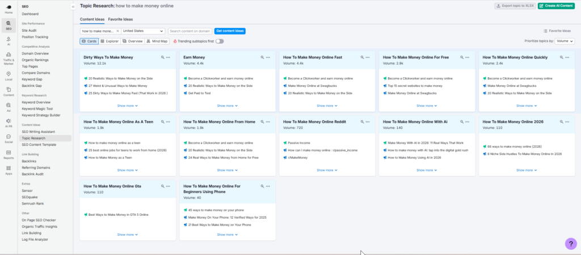Click search icon on How To Make Money Online Gta card
Viewport: 581px width, 255px height.
click(x=163, y=186)
